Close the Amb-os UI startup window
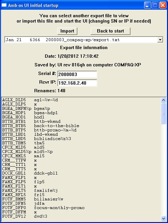The image size is (168, 223). coord(163,5)
